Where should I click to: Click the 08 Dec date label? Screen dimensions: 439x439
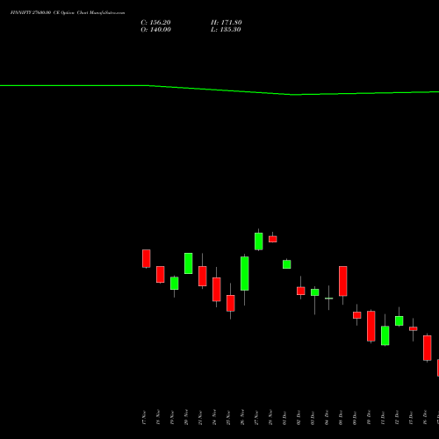(341, 417)
